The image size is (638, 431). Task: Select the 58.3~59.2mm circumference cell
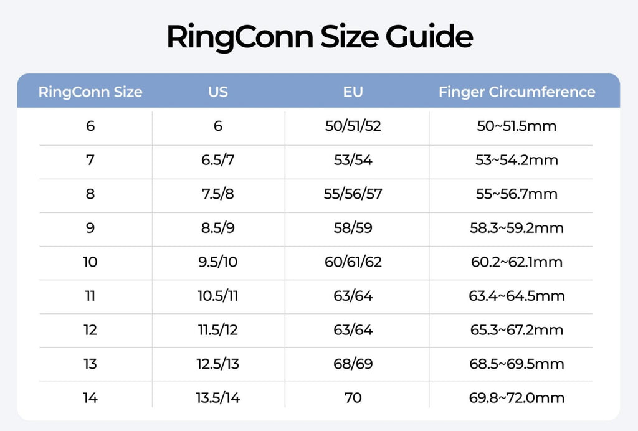[x=516, y=228]
